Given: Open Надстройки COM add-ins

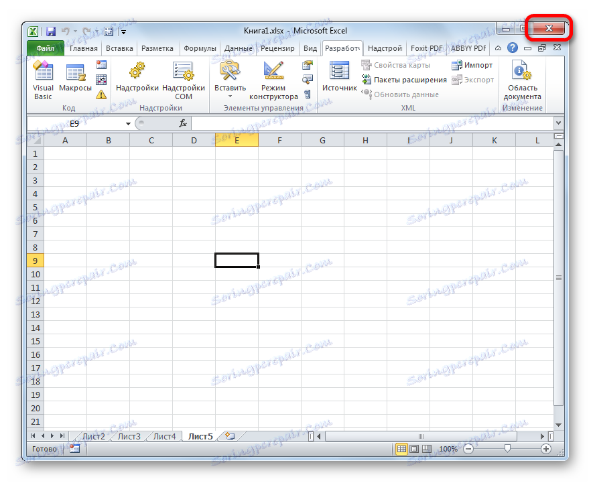Looking at the screenshot, I should (x=184, y=80).
